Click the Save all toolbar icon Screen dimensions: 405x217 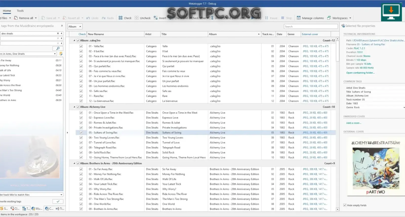click(x=43, y=18)
